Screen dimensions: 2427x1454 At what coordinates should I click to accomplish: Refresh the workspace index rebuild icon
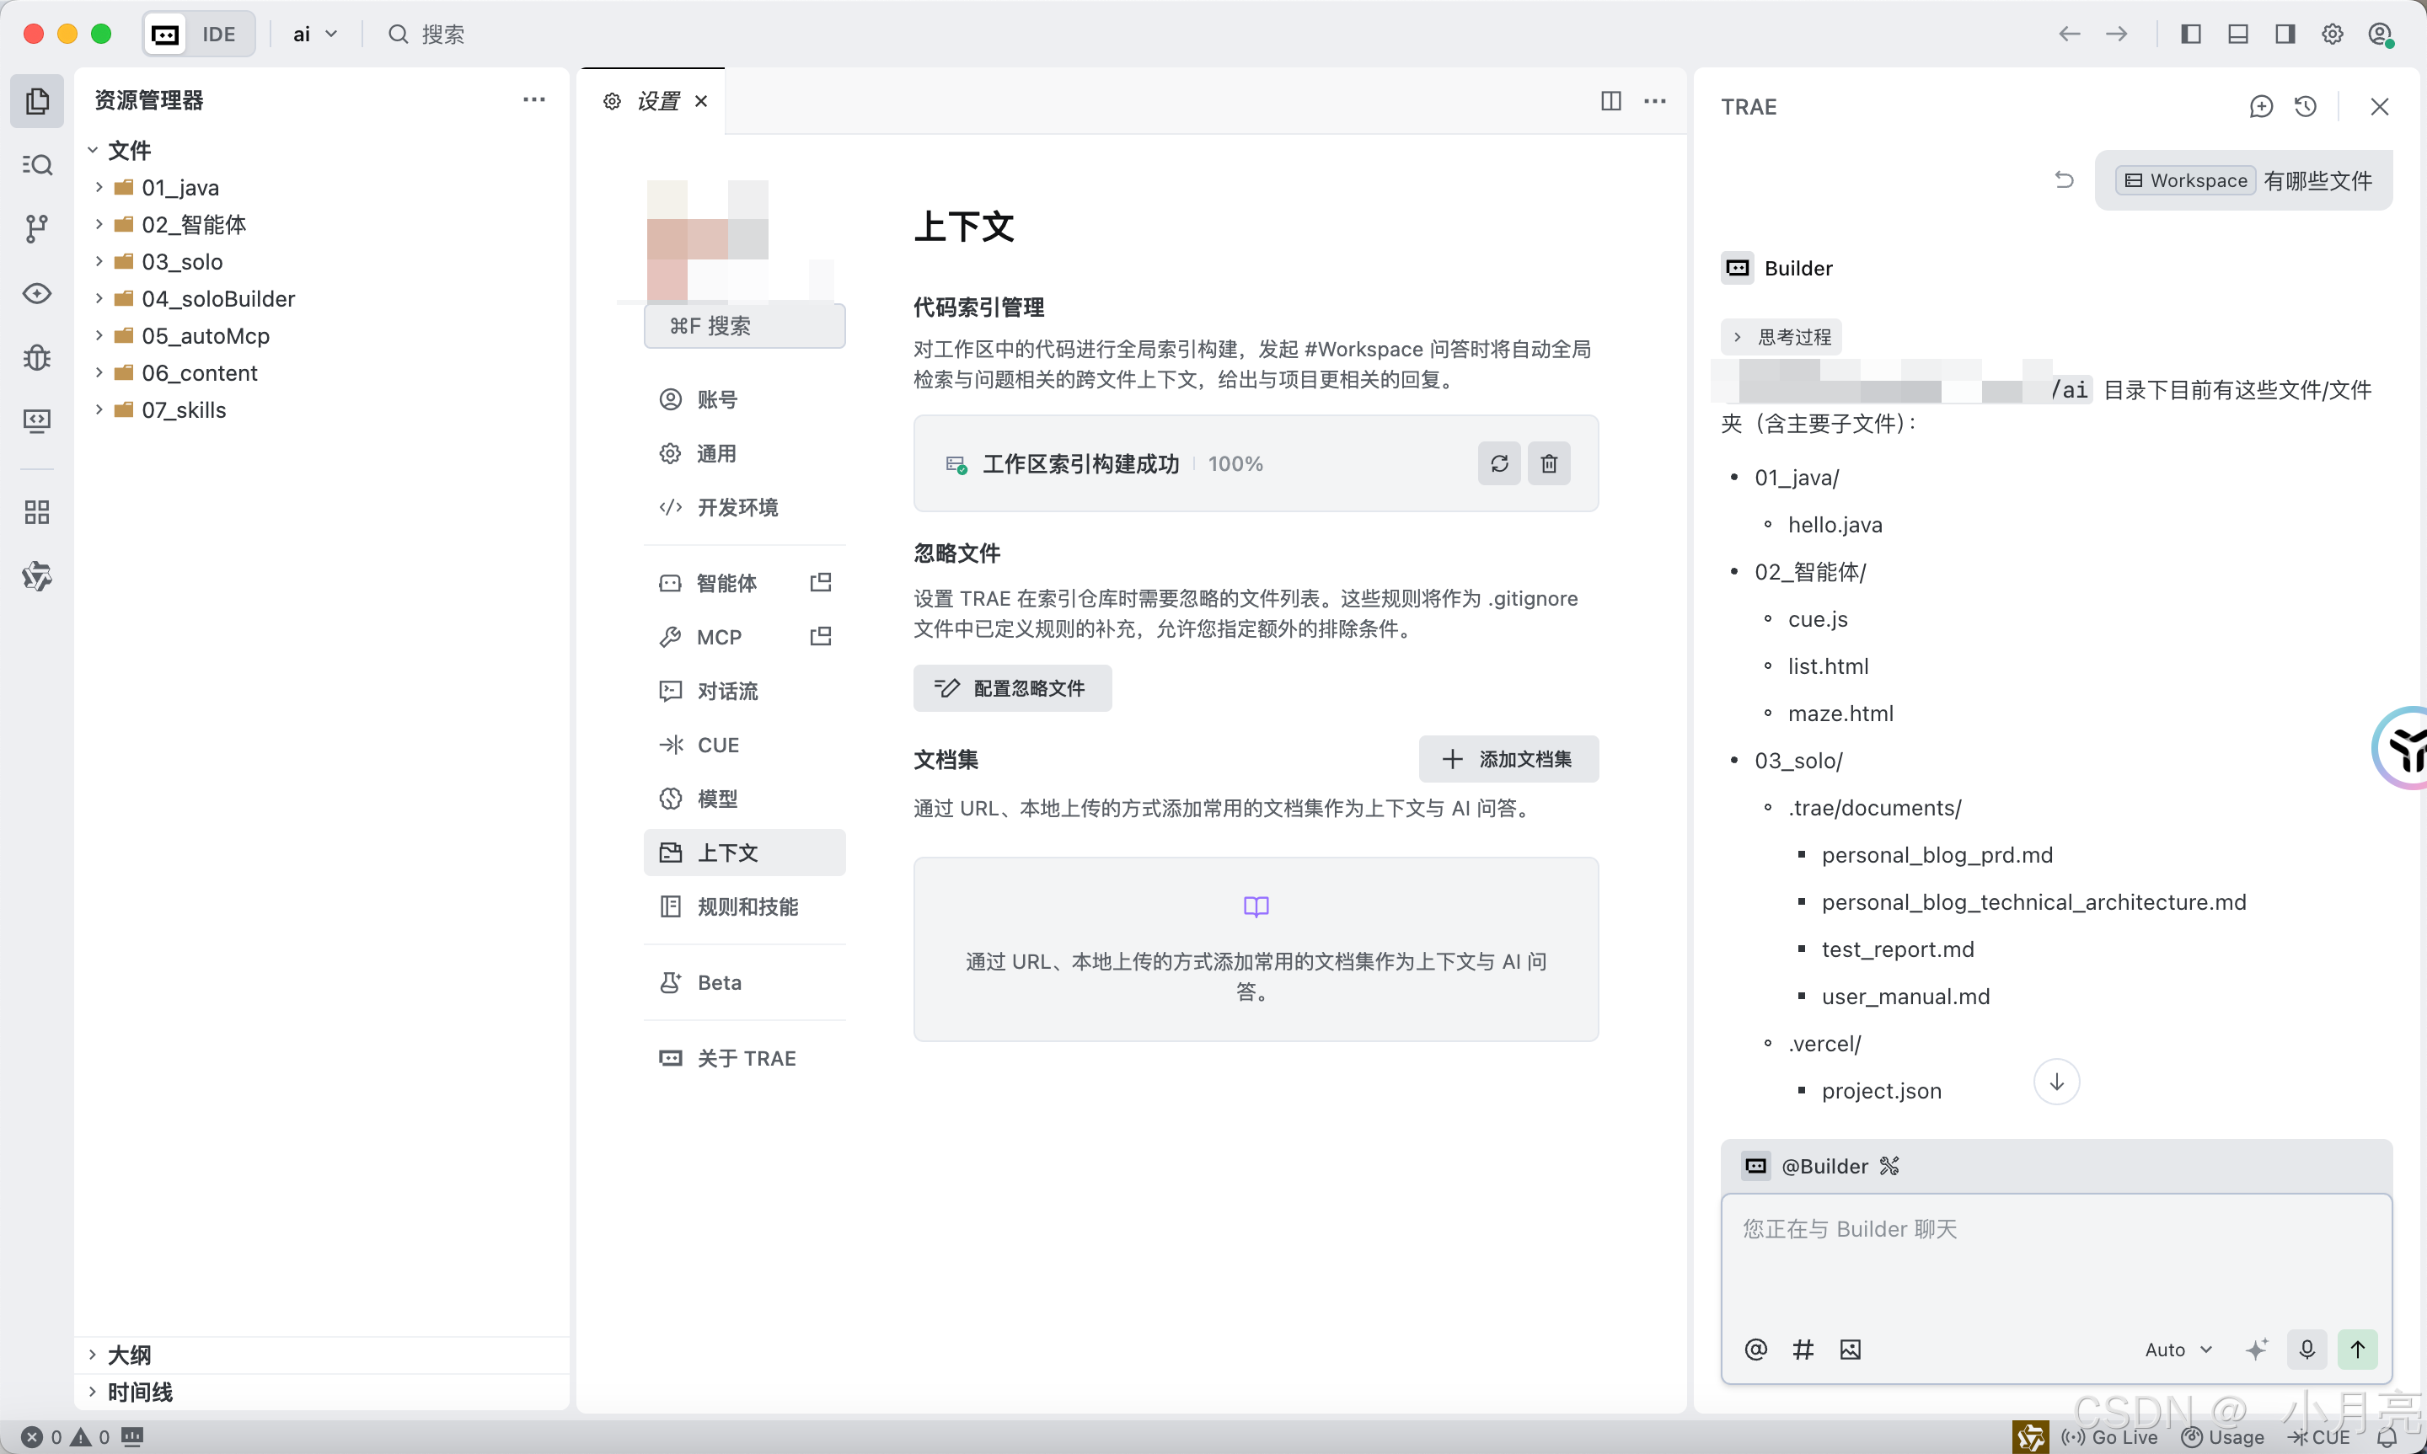[x=1498, y=463]
